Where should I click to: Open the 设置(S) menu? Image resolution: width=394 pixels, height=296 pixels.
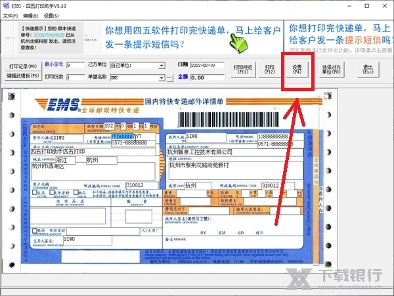51,16
